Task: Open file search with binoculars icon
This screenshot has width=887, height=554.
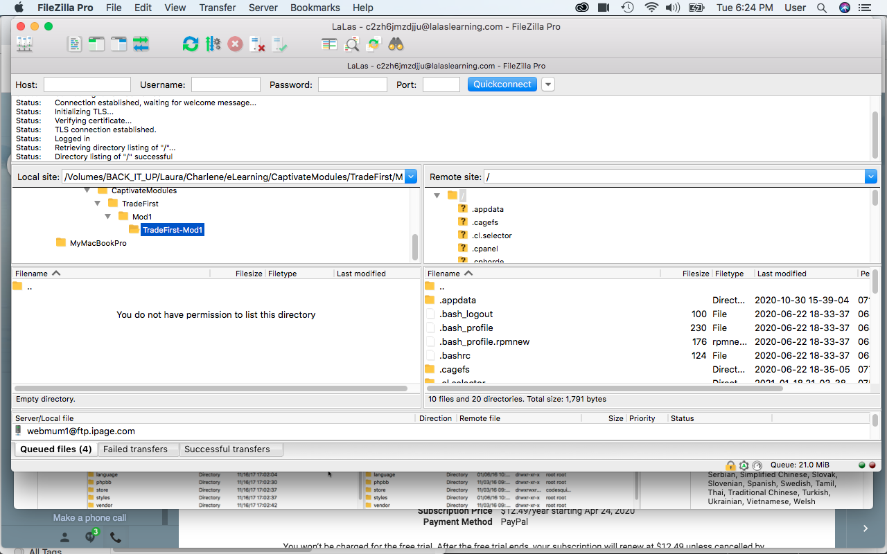Action: [x=396, y=44]
